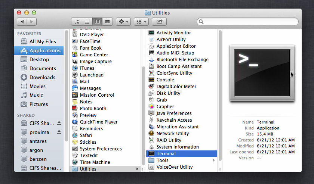Viewport: 314px width, 184px height.
Task: Switch to list view
Action: click(x=87, y=22)
